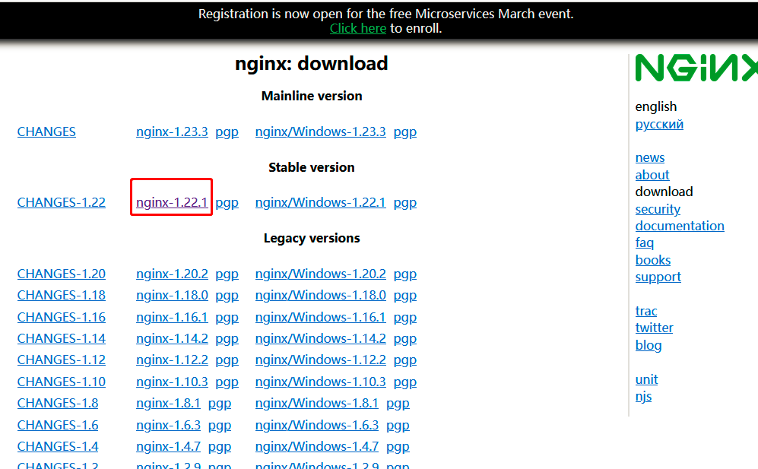The width and height of the screenshot is (758, 469).
Task: Open the CHANGES-1.10 link
Action: [x=62, y=382]
